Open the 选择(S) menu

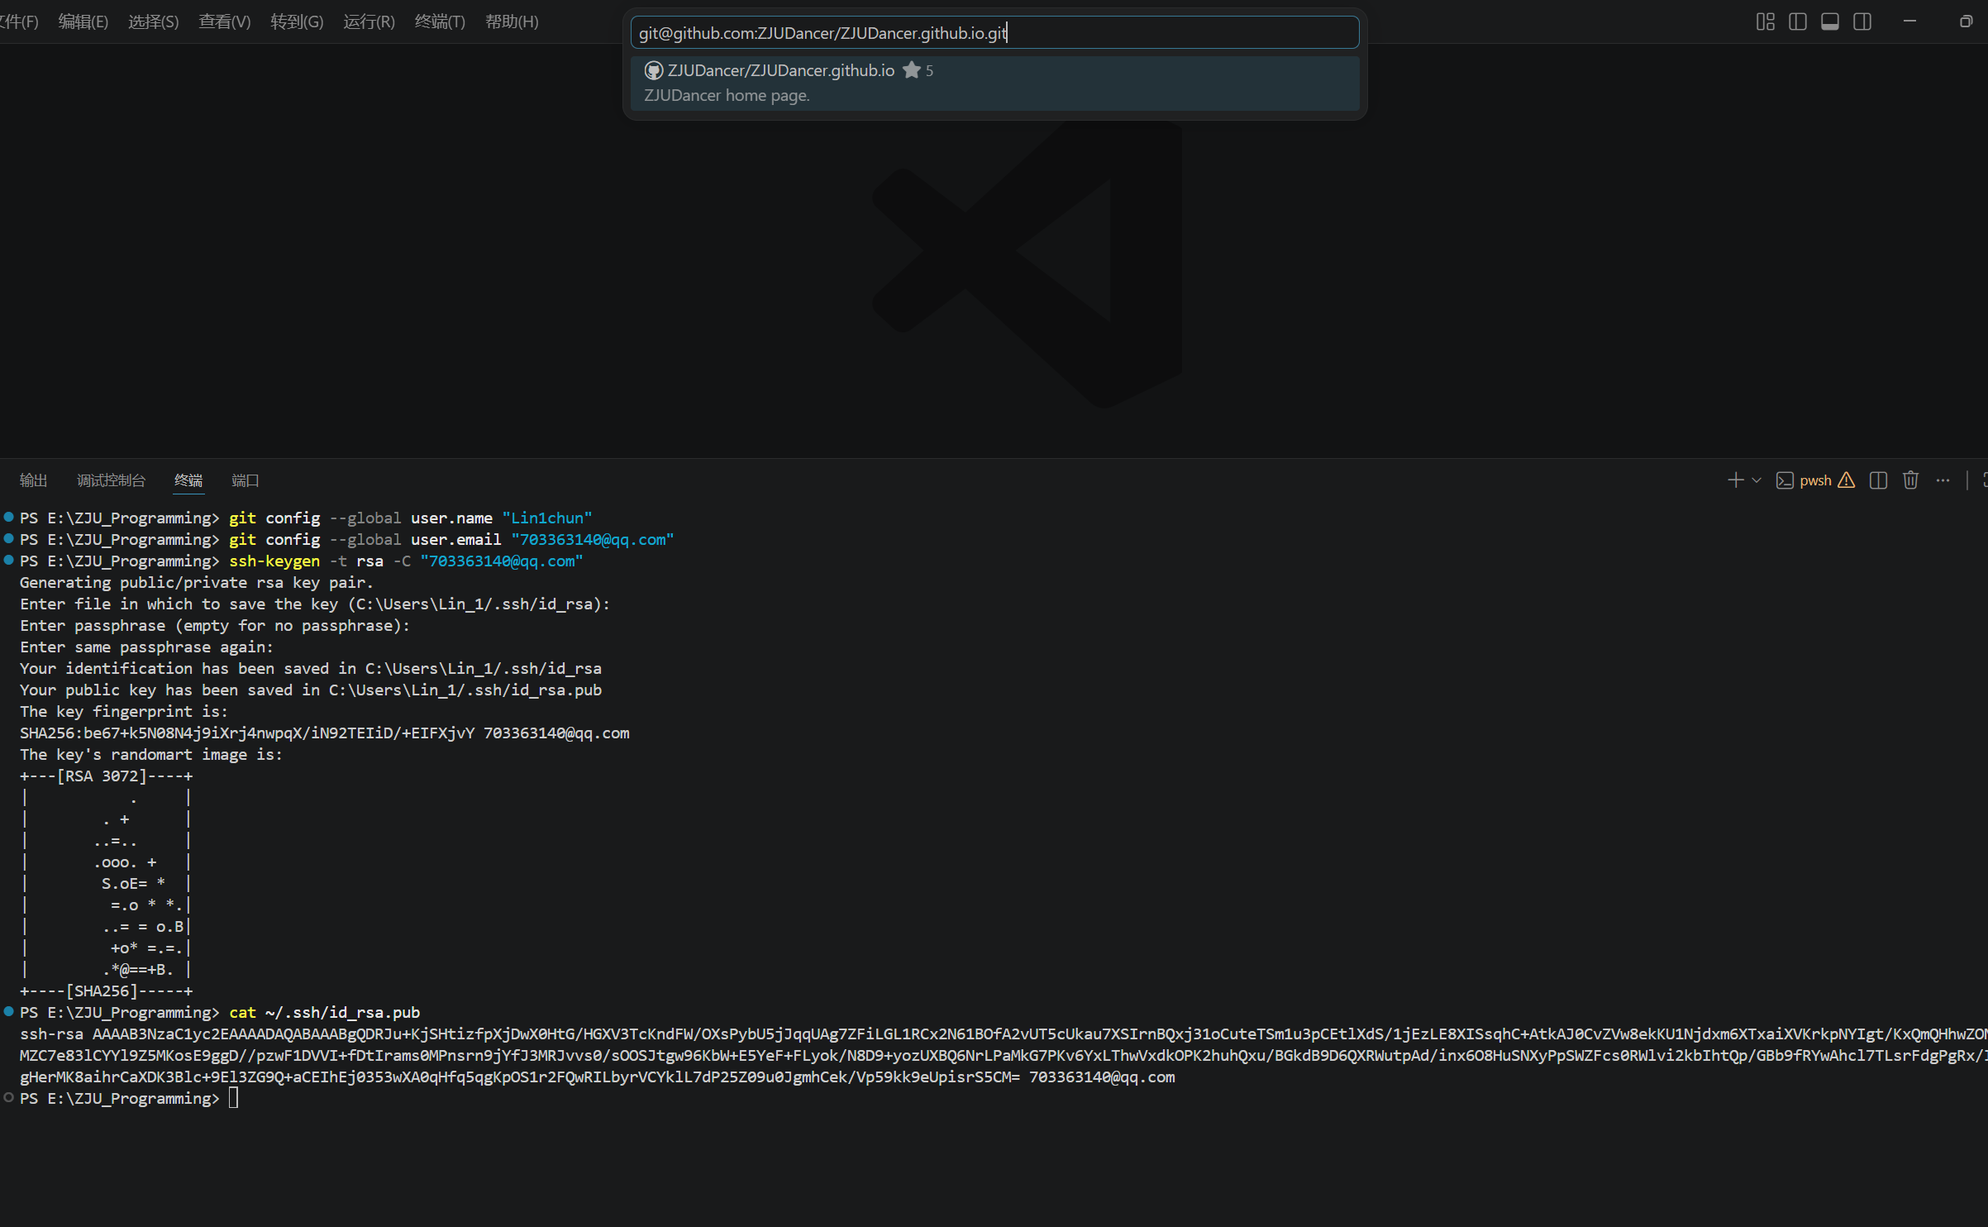pos(153,21)
